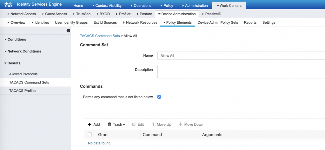The image size is (325, 150).
Task: Click the Trash bin icon
Action: 109,124
